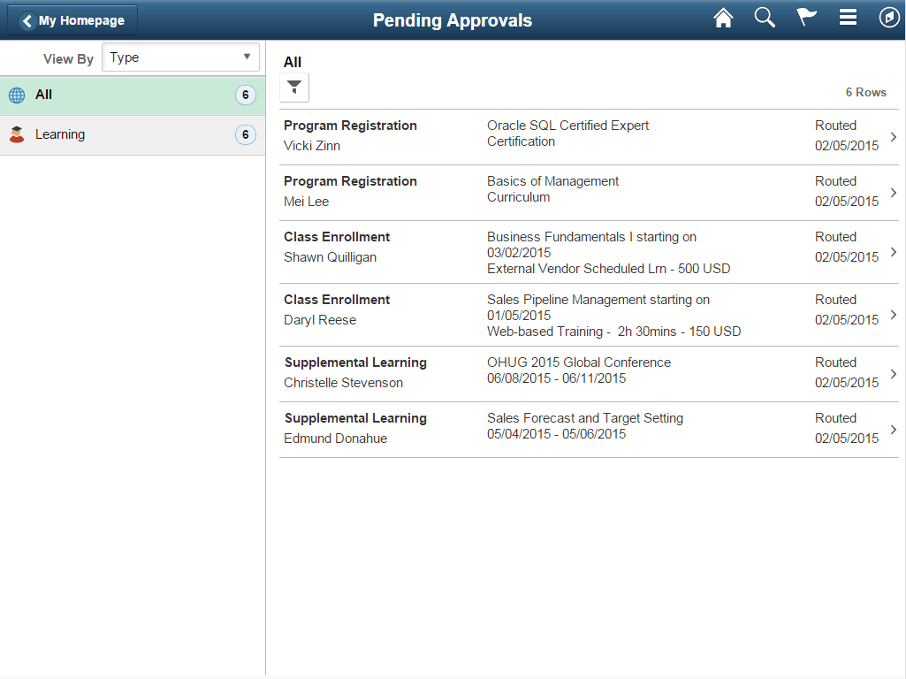The image size is (906, 679).
Task: Open the Notifications flag icon
Action: [806, 17]
